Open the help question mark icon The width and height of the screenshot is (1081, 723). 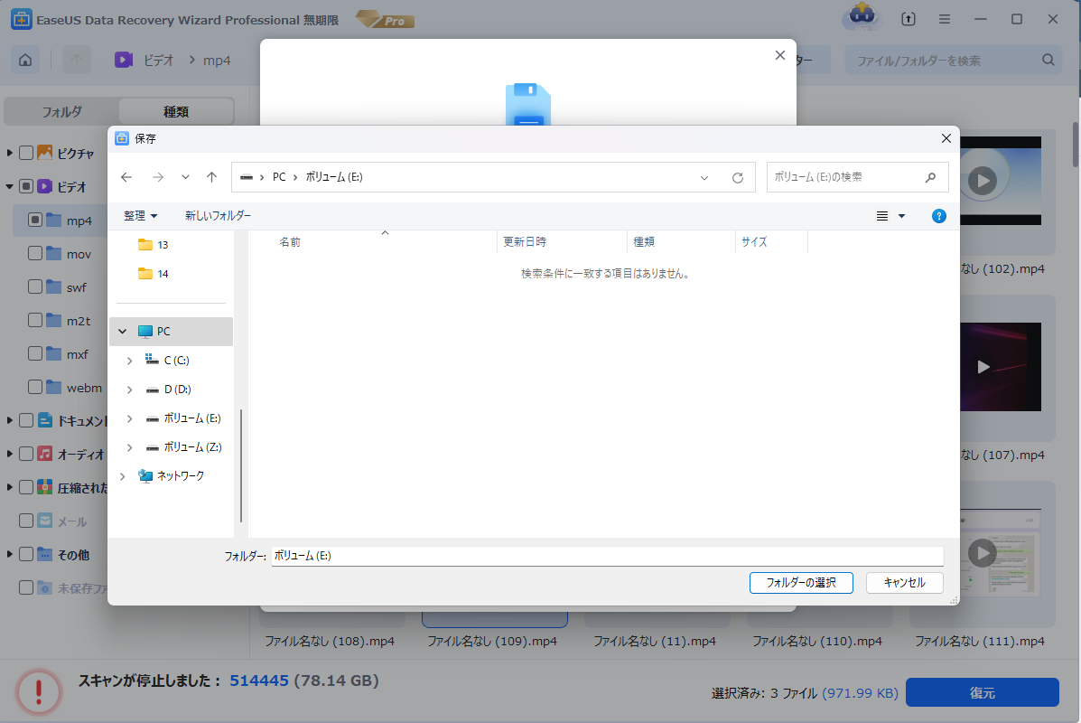pyautogui.click(x=938, y=216)
